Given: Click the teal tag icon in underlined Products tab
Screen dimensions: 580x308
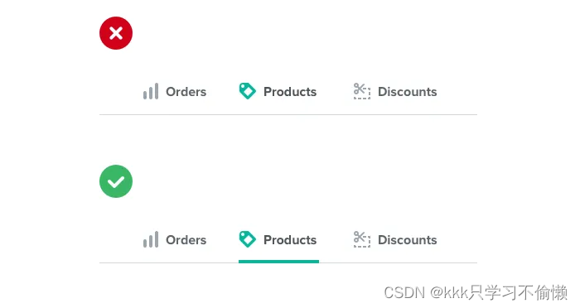Looking at the screenshot, I should tap(248, 239).
